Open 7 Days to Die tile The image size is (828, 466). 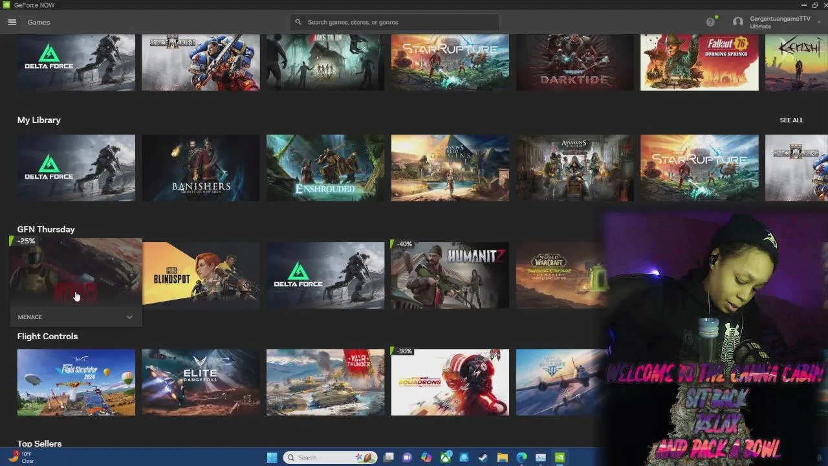(325, 62)
